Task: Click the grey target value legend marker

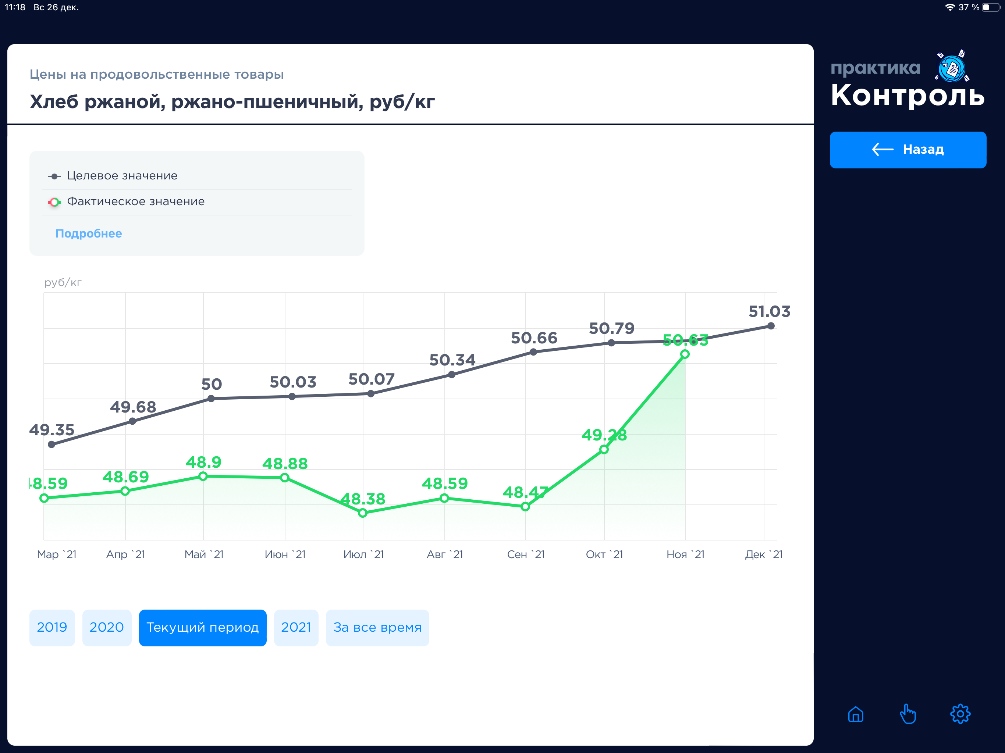Action: 54,176
